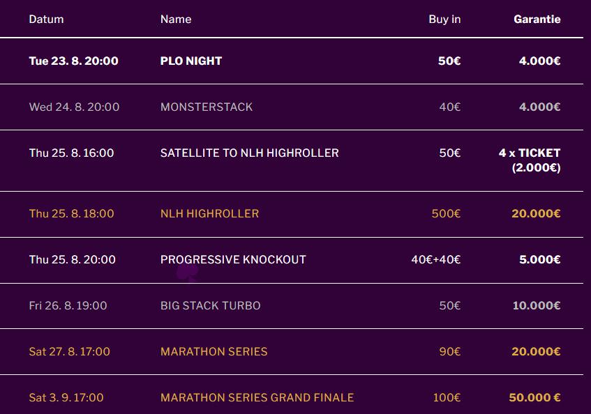The height and width of the screenshot is (414, 591).
Task: Select the Sat 3. 9. 17:00 date
Action: point(66,397)
